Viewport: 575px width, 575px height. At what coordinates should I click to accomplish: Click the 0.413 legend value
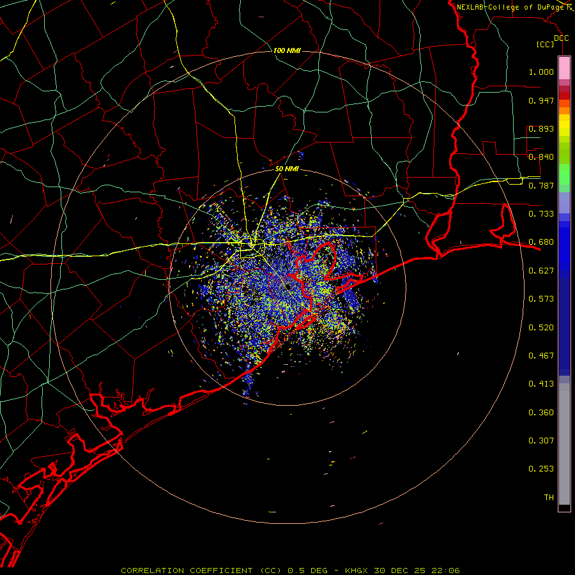pos(541,384)
